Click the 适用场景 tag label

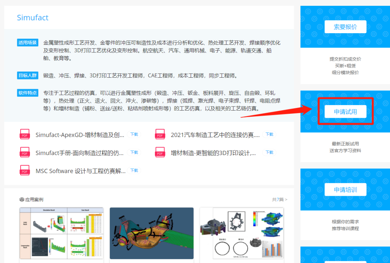click(x=27, y=42)
